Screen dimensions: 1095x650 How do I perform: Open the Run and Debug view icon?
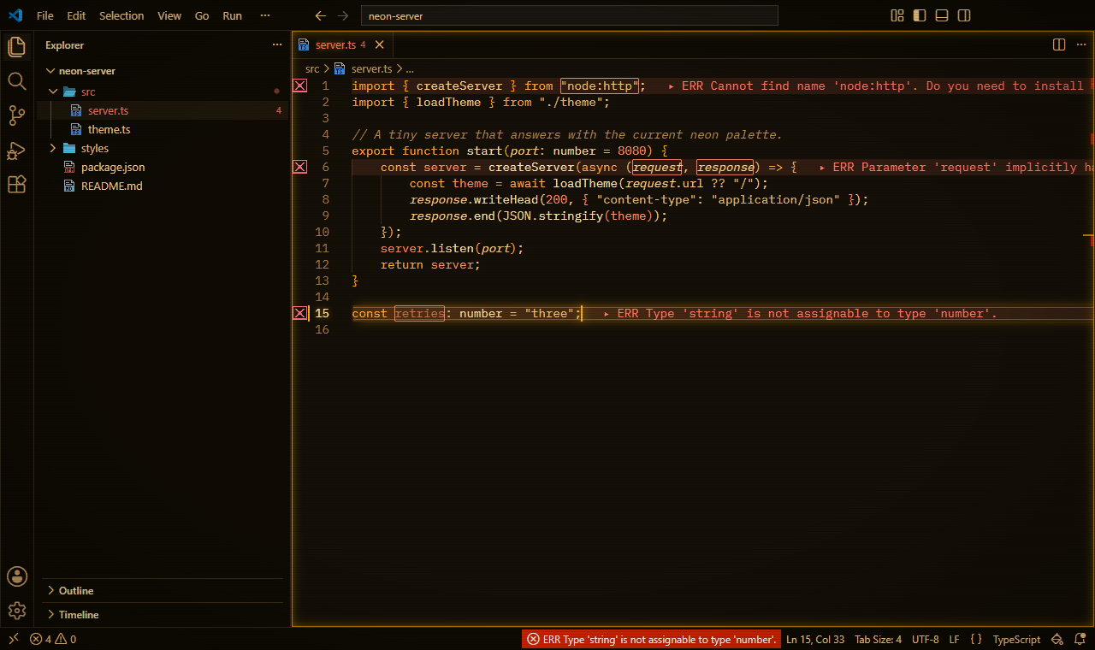16,151
